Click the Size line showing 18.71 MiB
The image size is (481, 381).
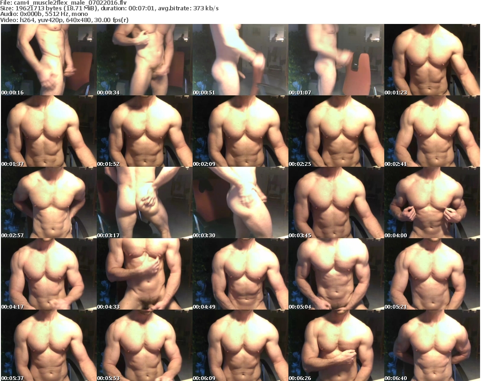tap(109, 8)
